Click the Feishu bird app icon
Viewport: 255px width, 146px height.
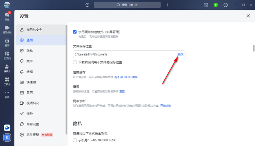click(x=7, y=128)
